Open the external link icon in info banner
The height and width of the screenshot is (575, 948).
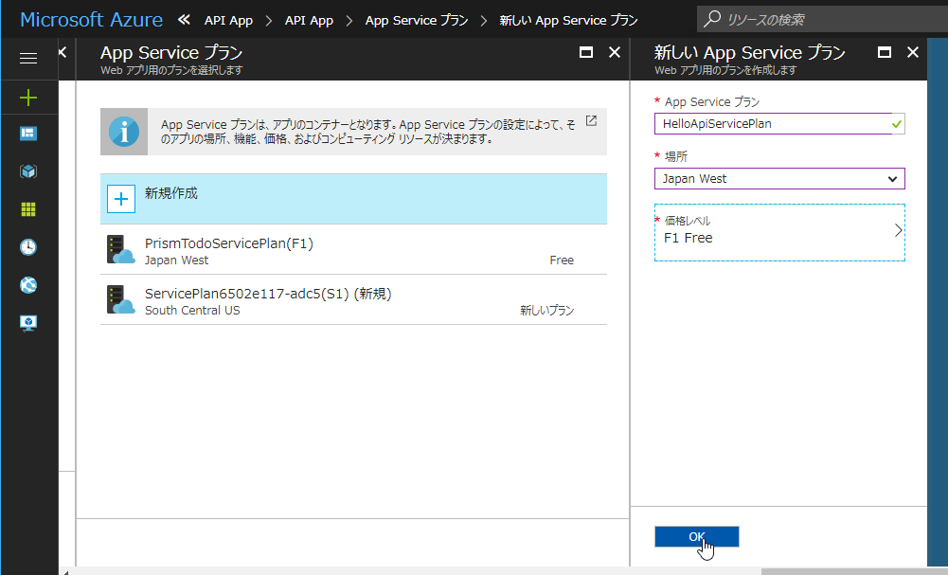tap(591, 121)
